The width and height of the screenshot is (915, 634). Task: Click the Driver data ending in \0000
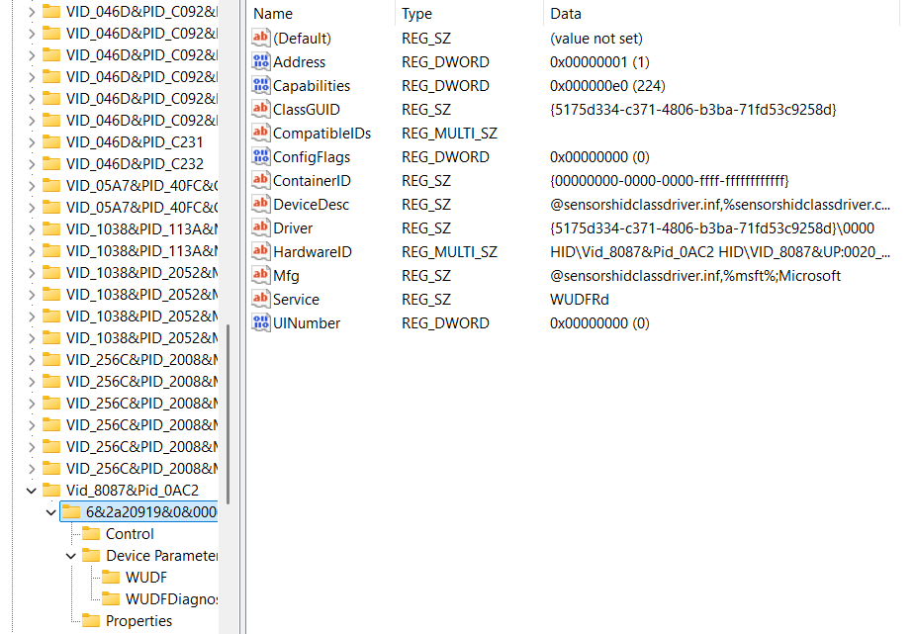pyautogui.click(x=712, y=228)
